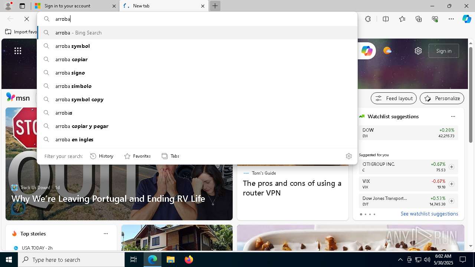The image size is (475, 267).
Task: Open the Windows Start menu
Action: pos(9,260)
